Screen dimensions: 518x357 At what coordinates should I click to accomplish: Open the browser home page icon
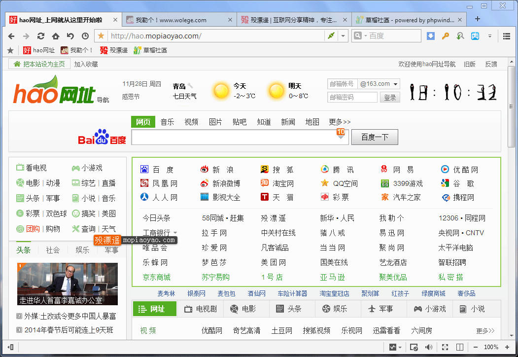tap(56, 36)
